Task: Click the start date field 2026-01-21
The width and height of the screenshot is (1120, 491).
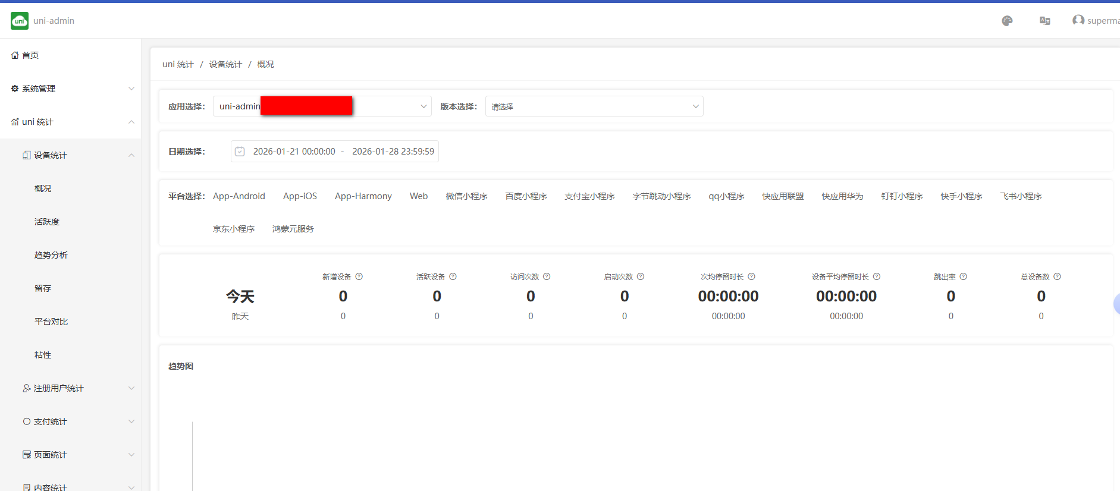Action: click(294, 152)
